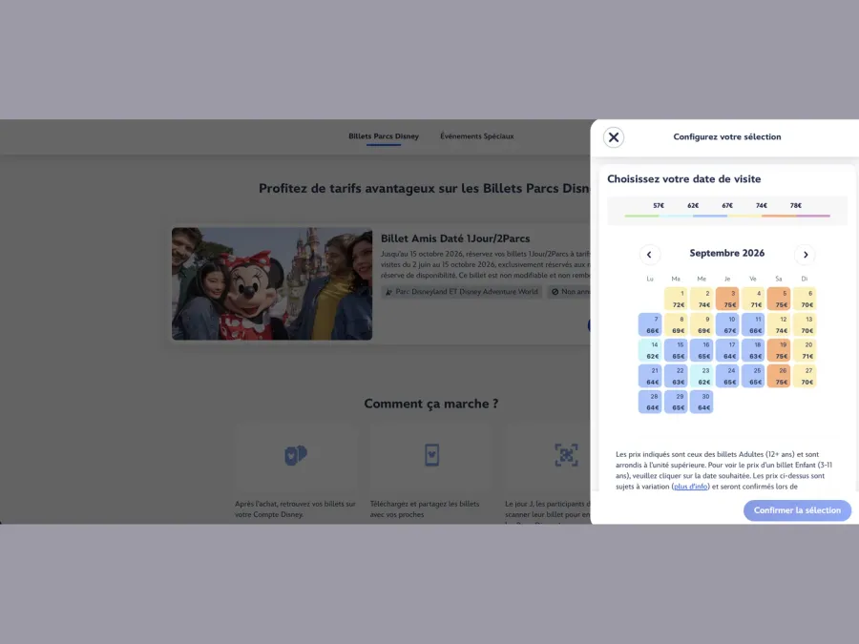Click the Minnie Mouse ticket photo
Image resolution: width=859 pixels, height=644 pixels.
(272, 283)
